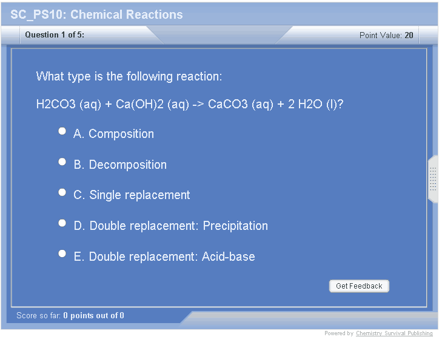Viewport: 439px width, 337px height.
Task: Click the H2CO3 reaction equation text
Action: click(x=190, y=104)
